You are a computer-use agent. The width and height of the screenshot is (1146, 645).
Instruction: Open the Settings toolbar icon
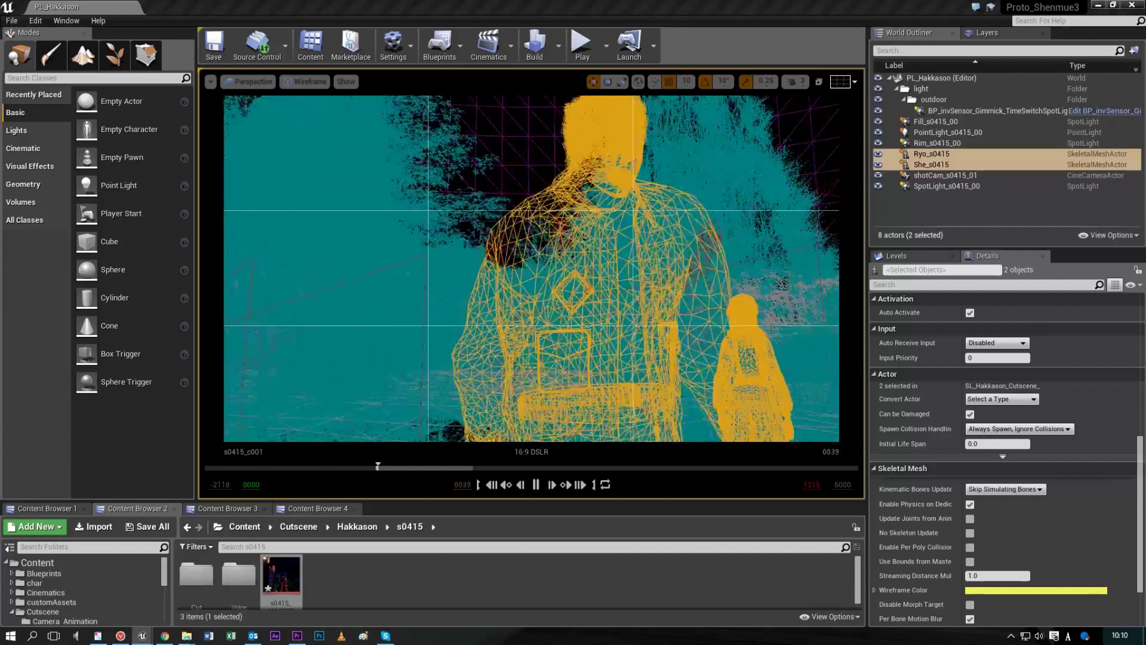tap(393, 46)
